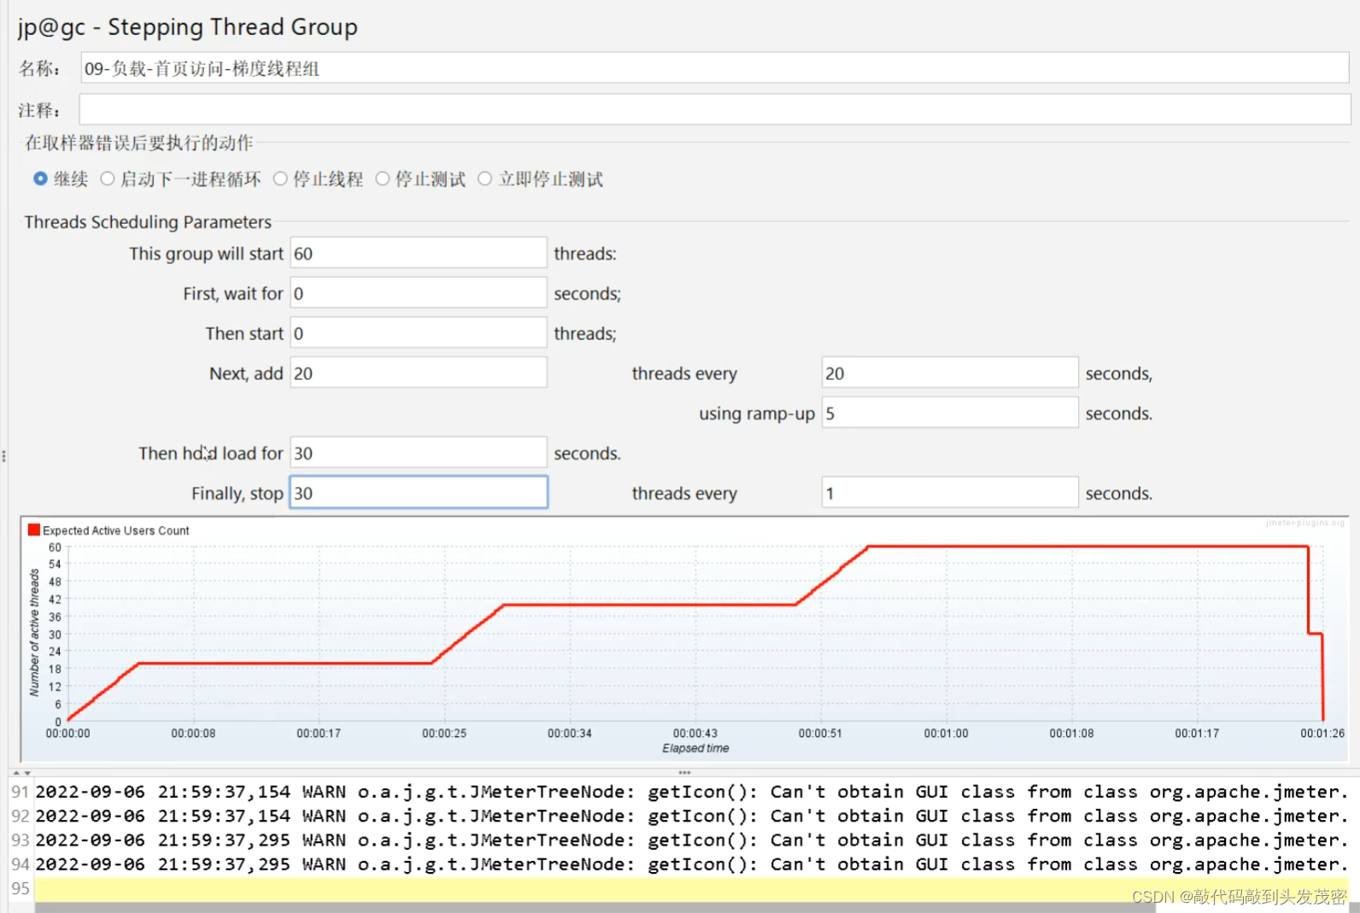Image resolution: width=1360 pixels, height=913 pixels.
Task: Click into the 注释 comment field
Action: (714, 109)
